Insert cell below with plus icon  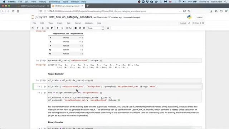[x=38, y=28]
